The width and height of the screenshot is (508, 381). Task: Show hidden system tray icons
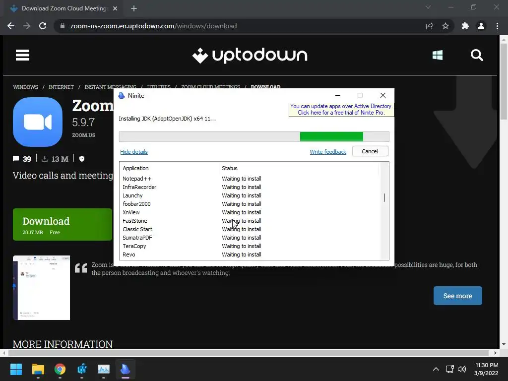click(436, 369)
